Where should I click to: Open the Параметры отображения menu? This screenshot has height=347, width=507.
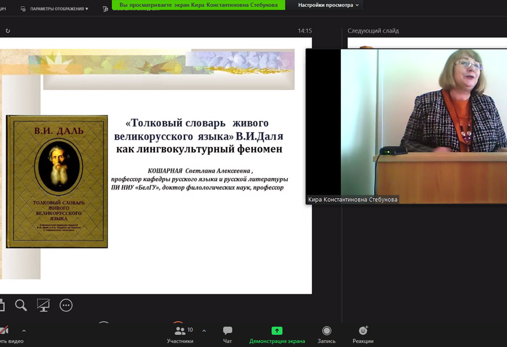point(55,9)
